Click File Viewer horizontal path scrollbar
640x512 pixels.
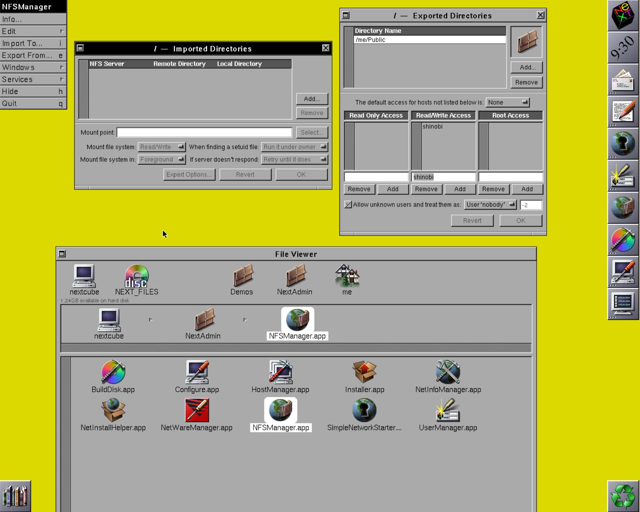point(296,348)
